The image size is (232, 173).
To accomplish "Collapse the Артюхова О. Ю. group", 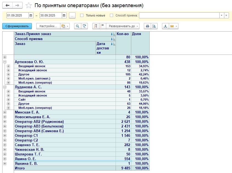I will coord(5,62).
